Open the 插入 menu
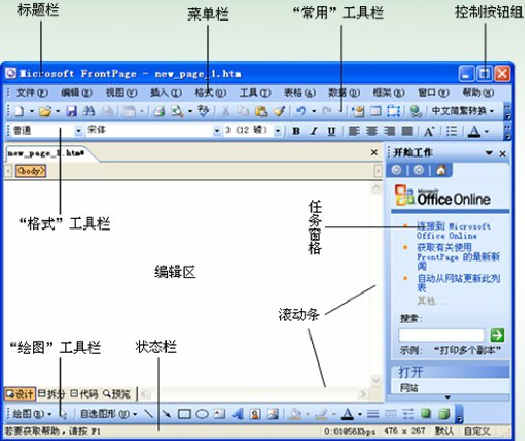The image size is (525, 441). 166,92
